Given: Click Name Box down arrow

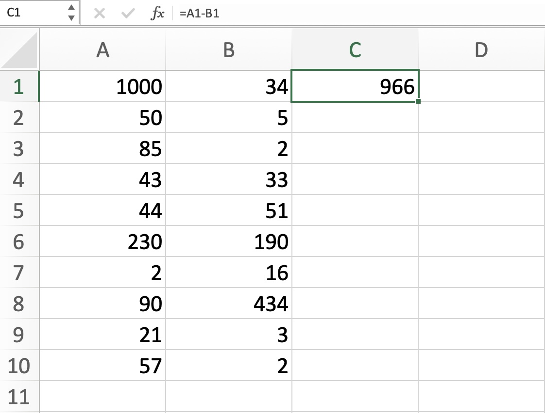Looking at the screenshot, I should (x=71, y=17).
